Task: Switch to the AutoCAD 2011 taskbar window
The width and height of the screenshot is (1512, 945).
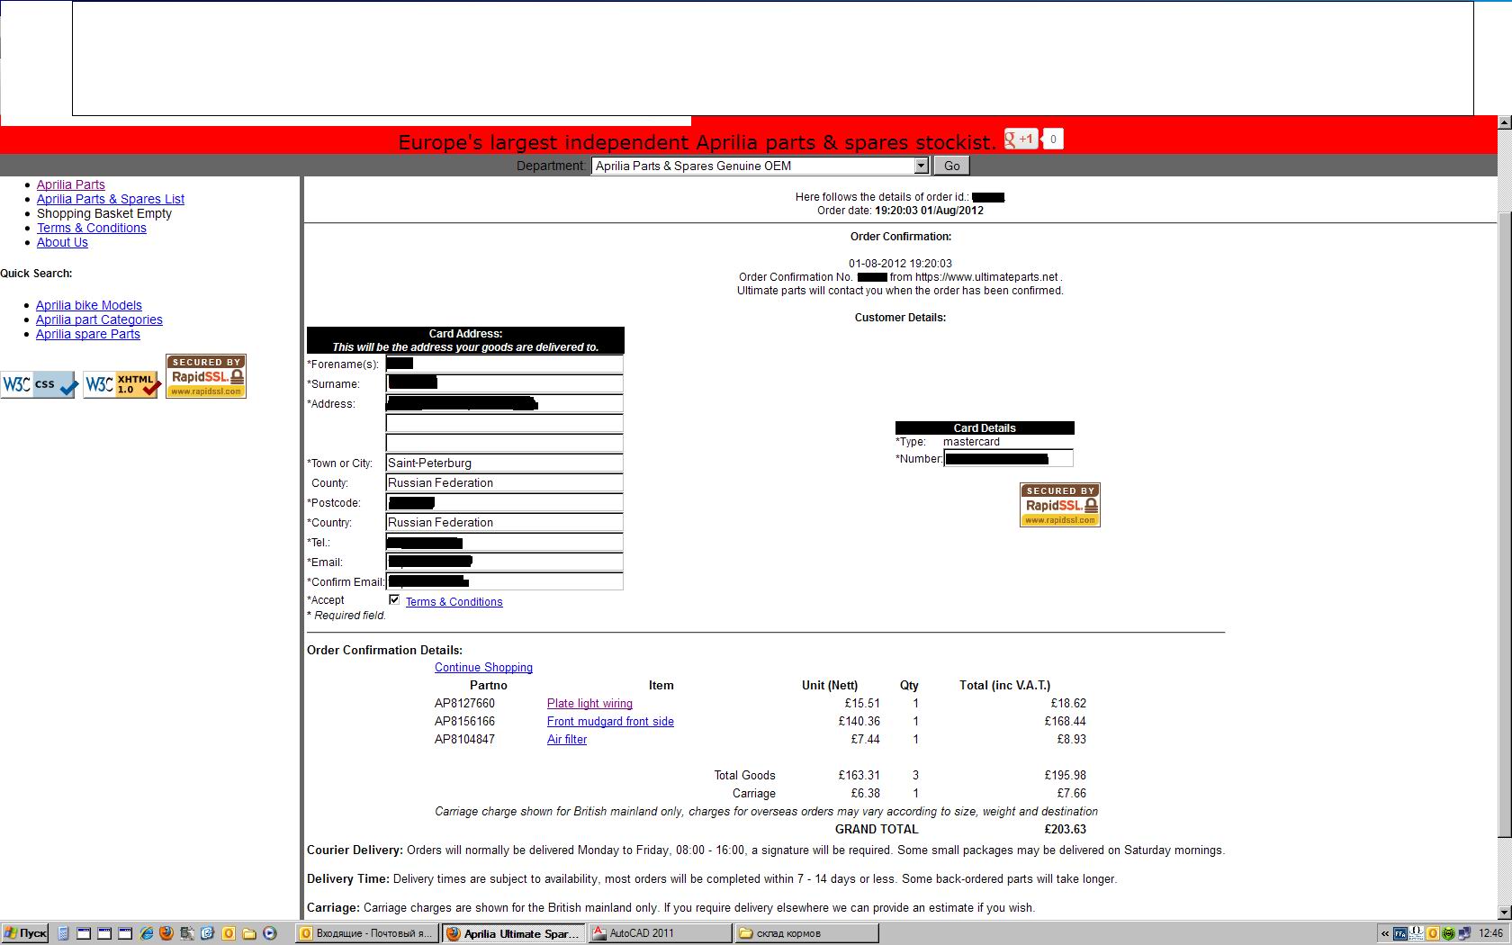Action: pos(661,933)
